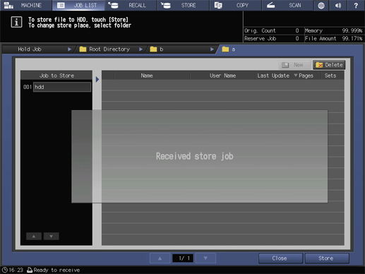Screen dimensions: 365x274
Task: Click the blue arrow beside job list
Action: 97,79
